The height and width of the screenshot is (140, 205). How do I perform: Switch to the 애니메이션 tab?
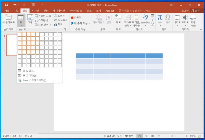pyautogui.click(x=59, y=11)
